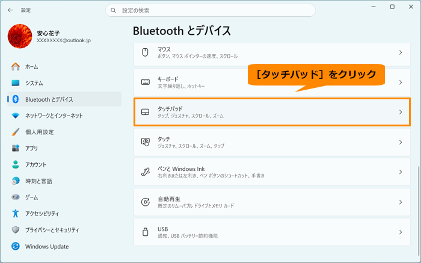This screenshot has height=263, width=421.
Task: Open アクセシビリティ in sidebar
Action: point(64,214)
